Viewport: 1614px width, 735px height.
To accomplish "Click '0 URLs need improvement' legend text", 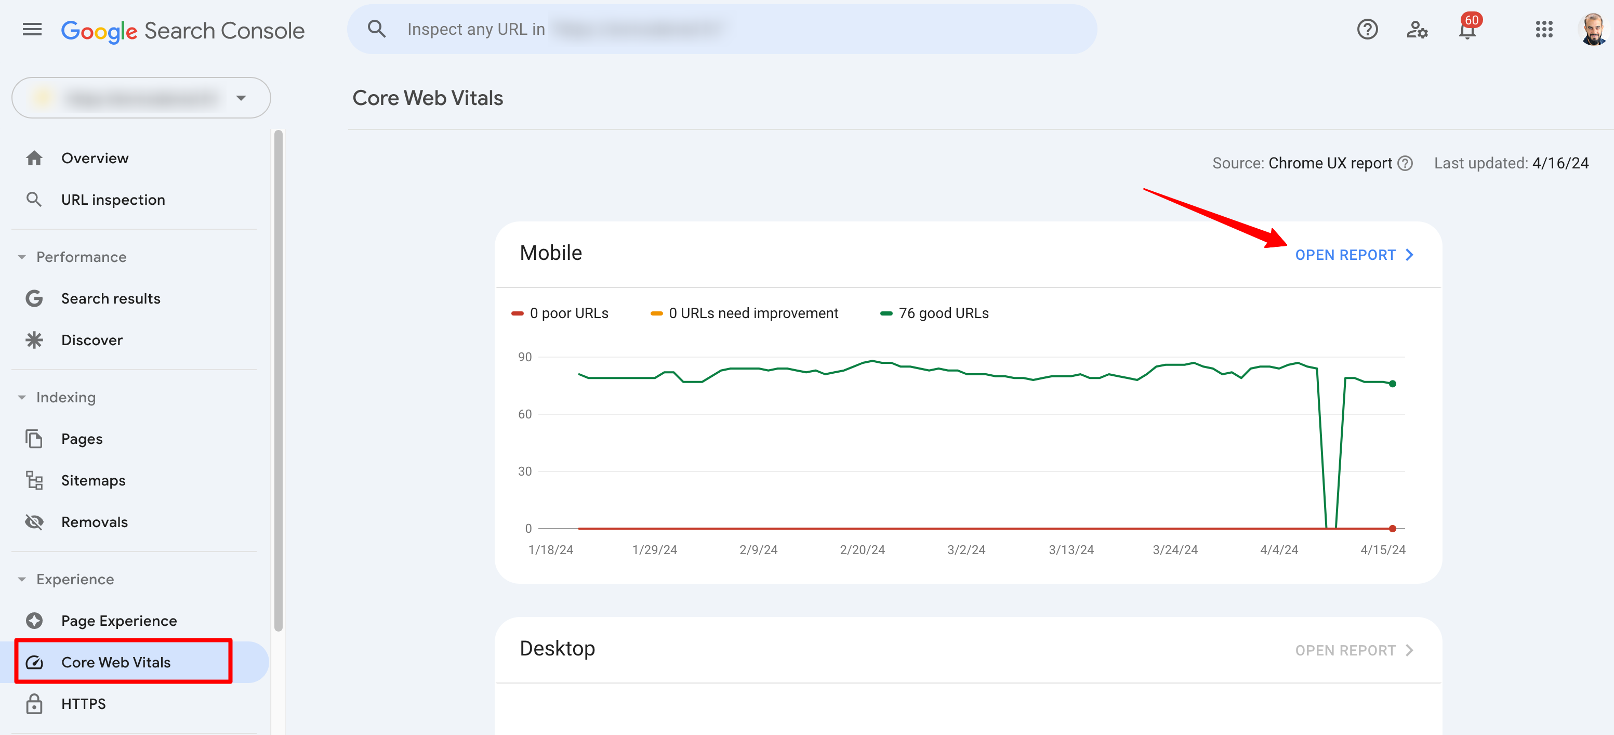I will coord(753,313).
